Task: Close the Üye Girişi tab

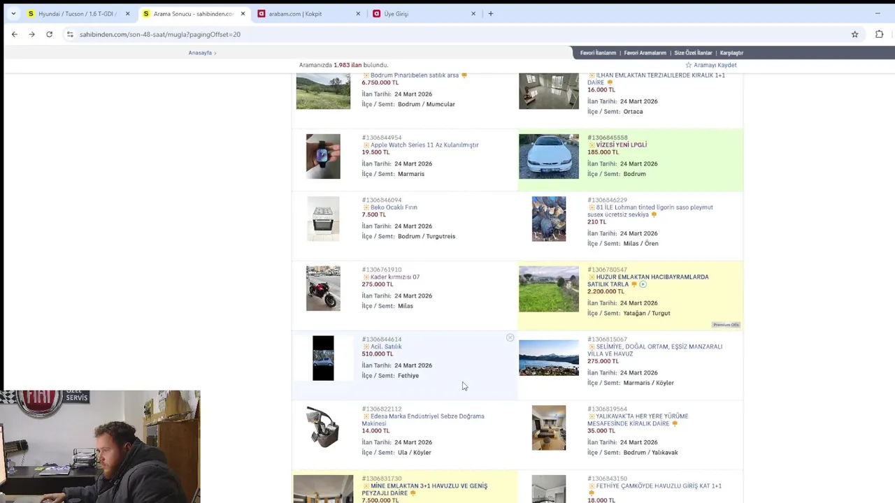Action: pos(473,13)
